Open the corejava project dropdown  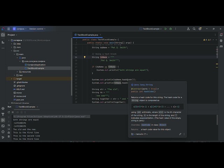click(x=20, y=29)
